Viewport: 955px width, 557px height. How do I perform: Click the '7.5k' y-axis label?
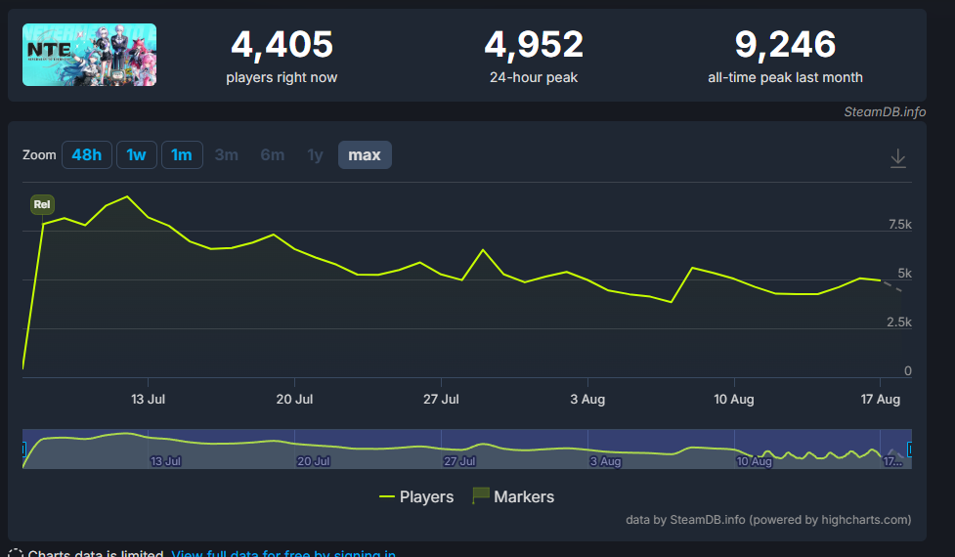pos(899,225)
